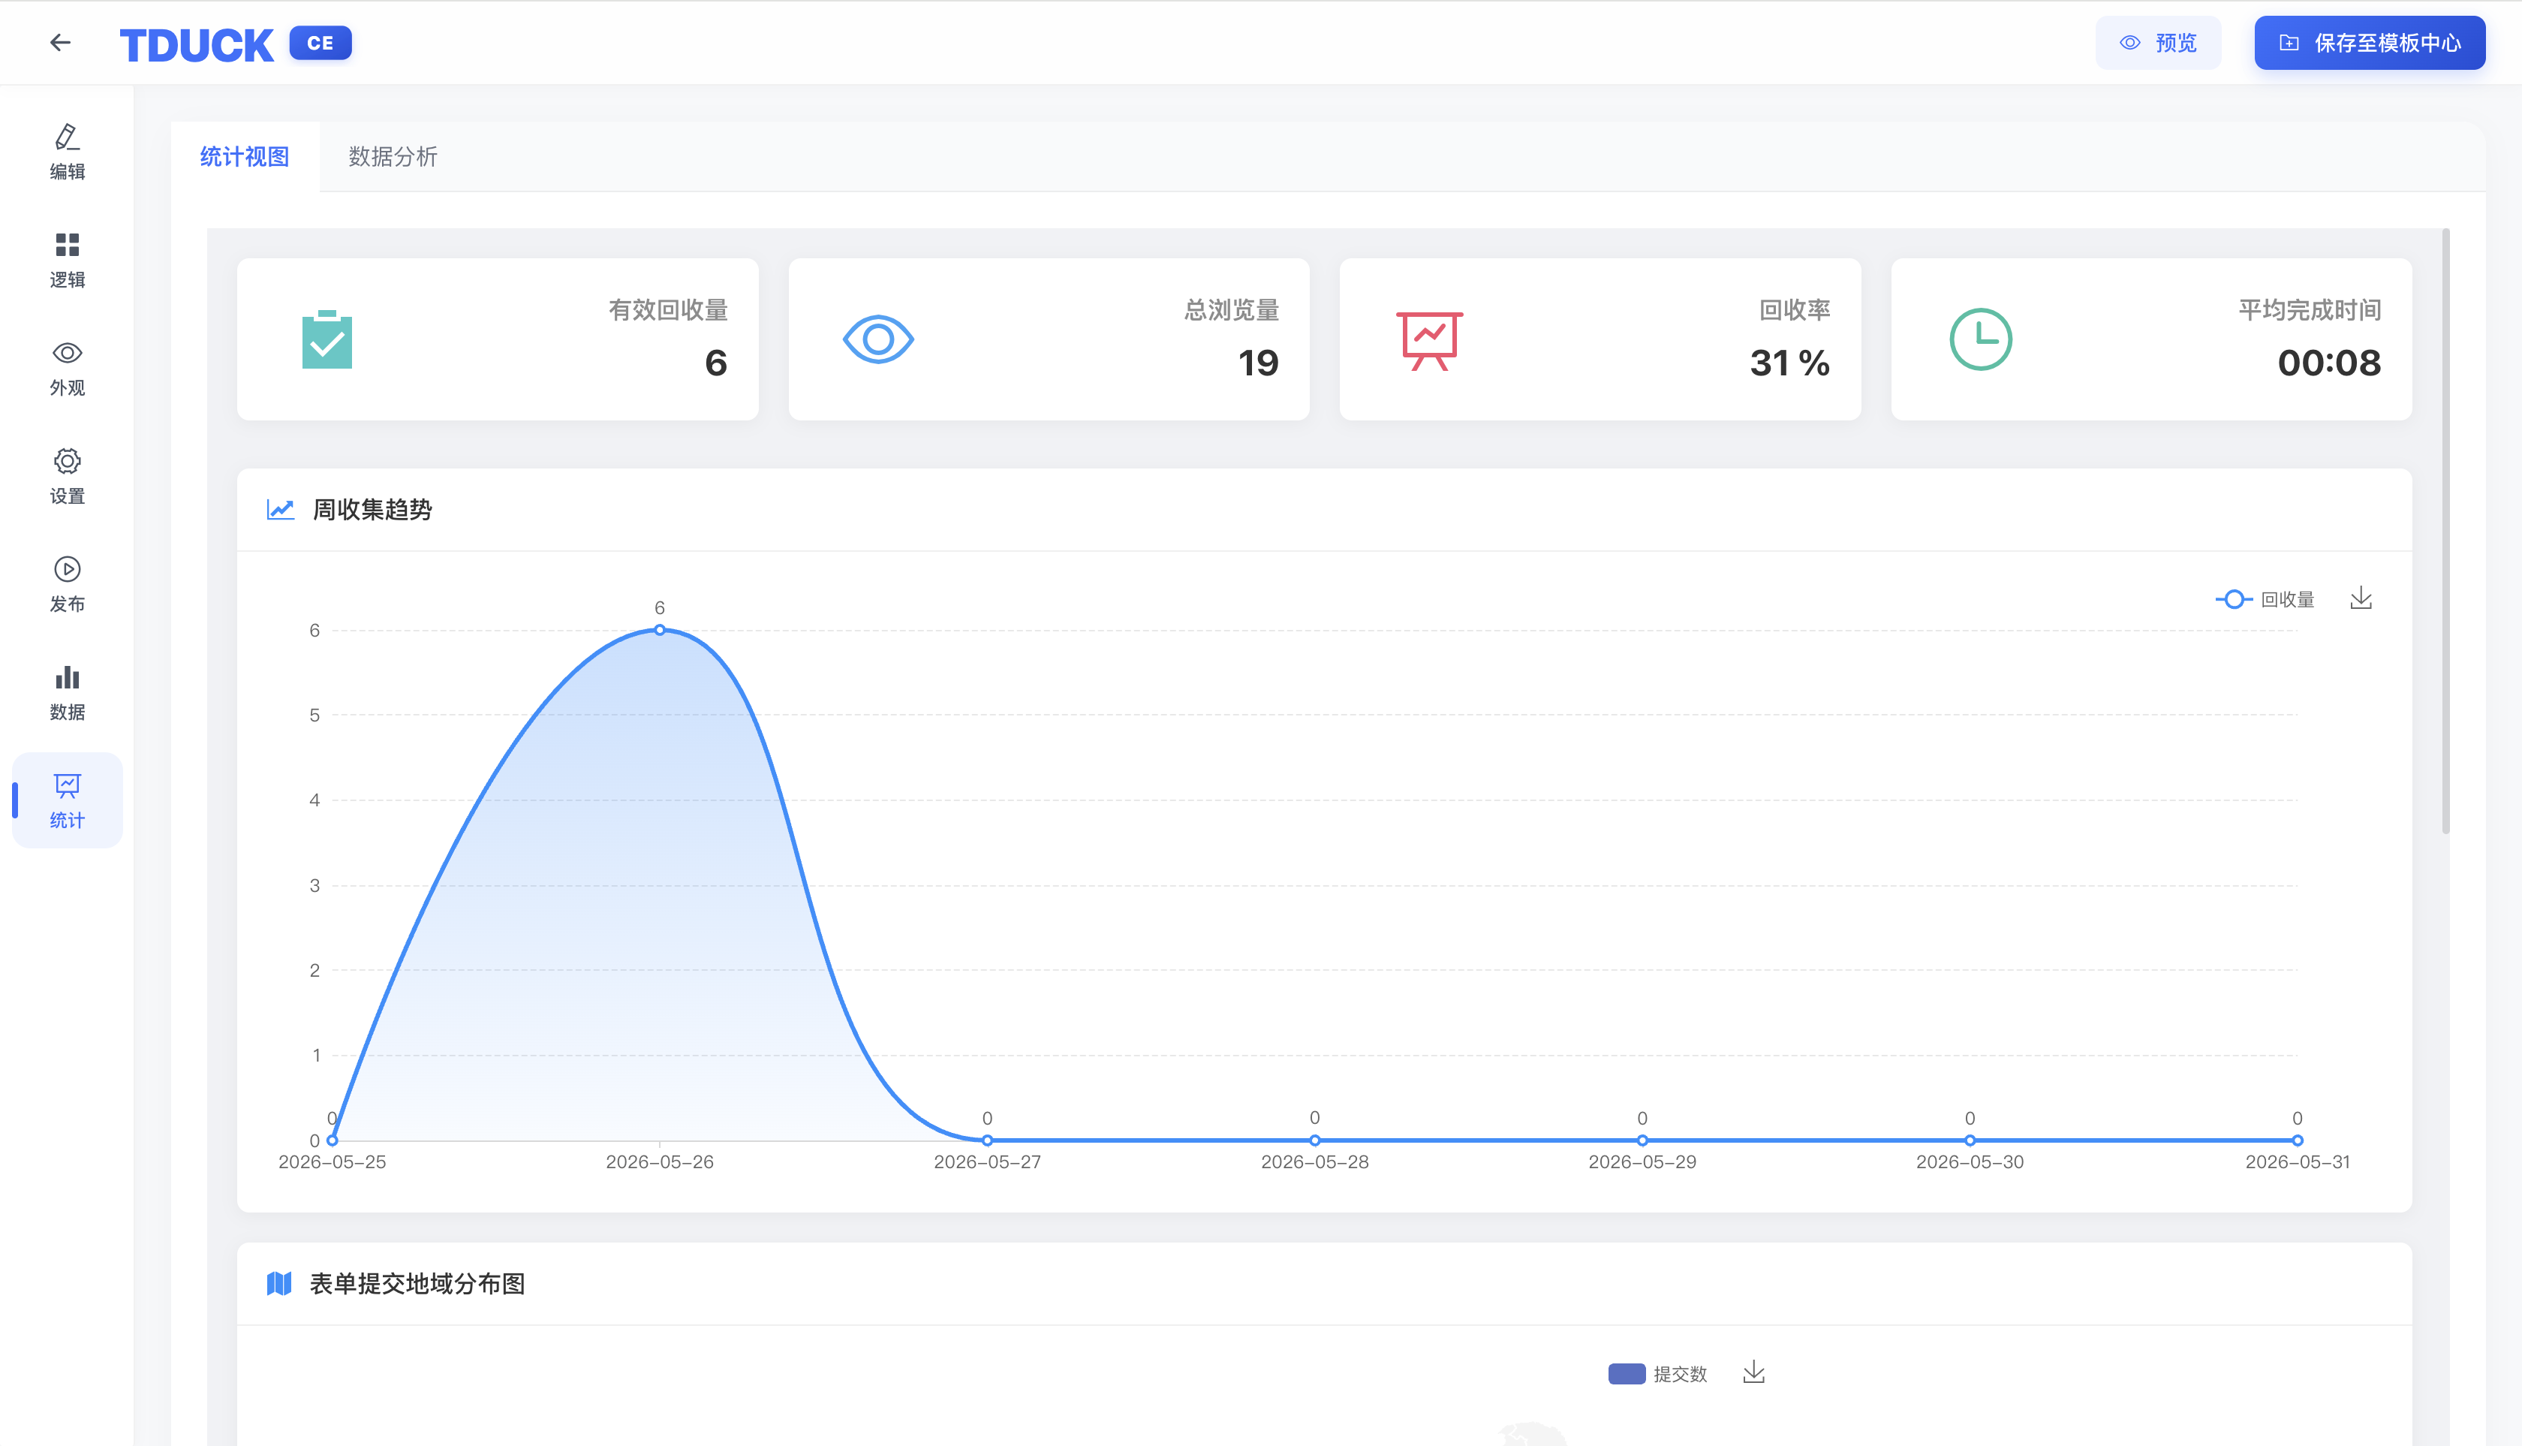Click the 有效回收量 value 6

(716, 363)
